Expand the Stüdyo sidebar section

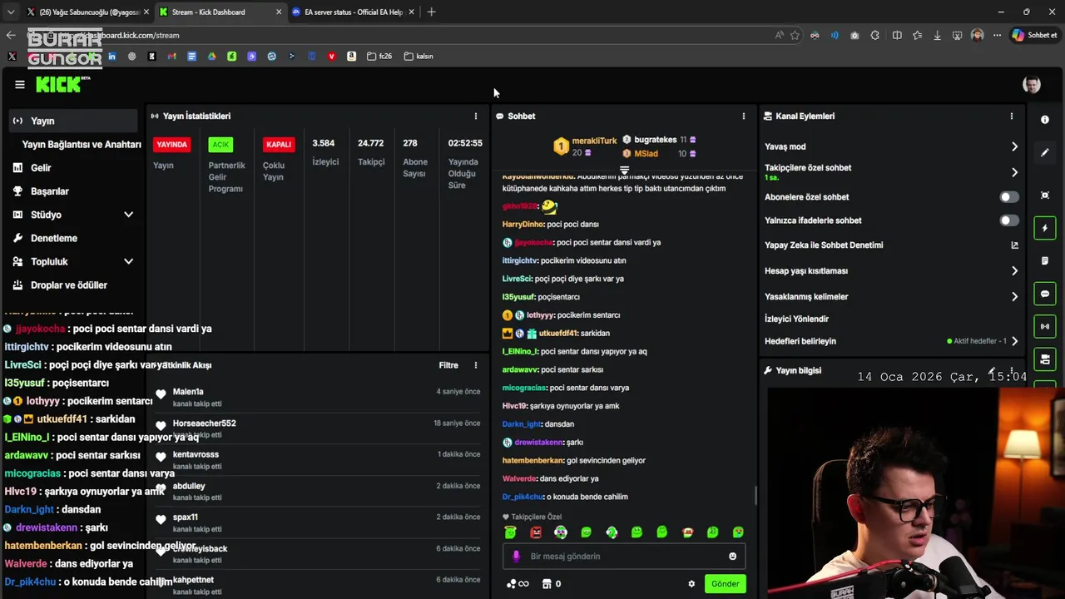(128, 215)
